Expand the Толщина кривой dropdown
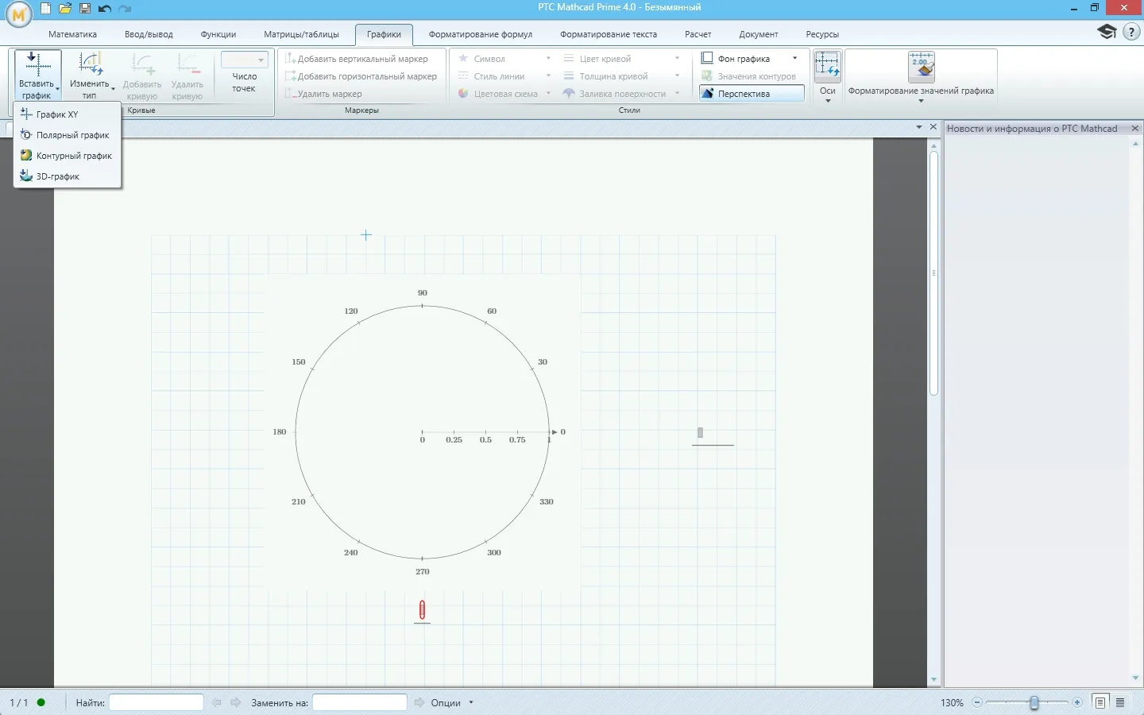Image resolution: width=1144 pixels, height=715 pixels. pyautogui.click(x=677, y=76)
